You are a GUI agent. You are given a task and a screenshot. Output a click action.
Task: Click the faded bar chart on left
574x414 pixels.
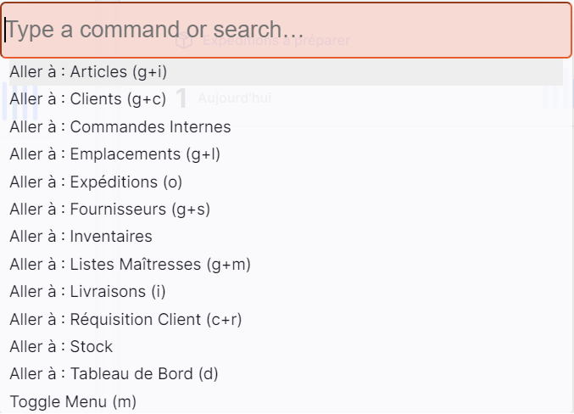(20, 101)
